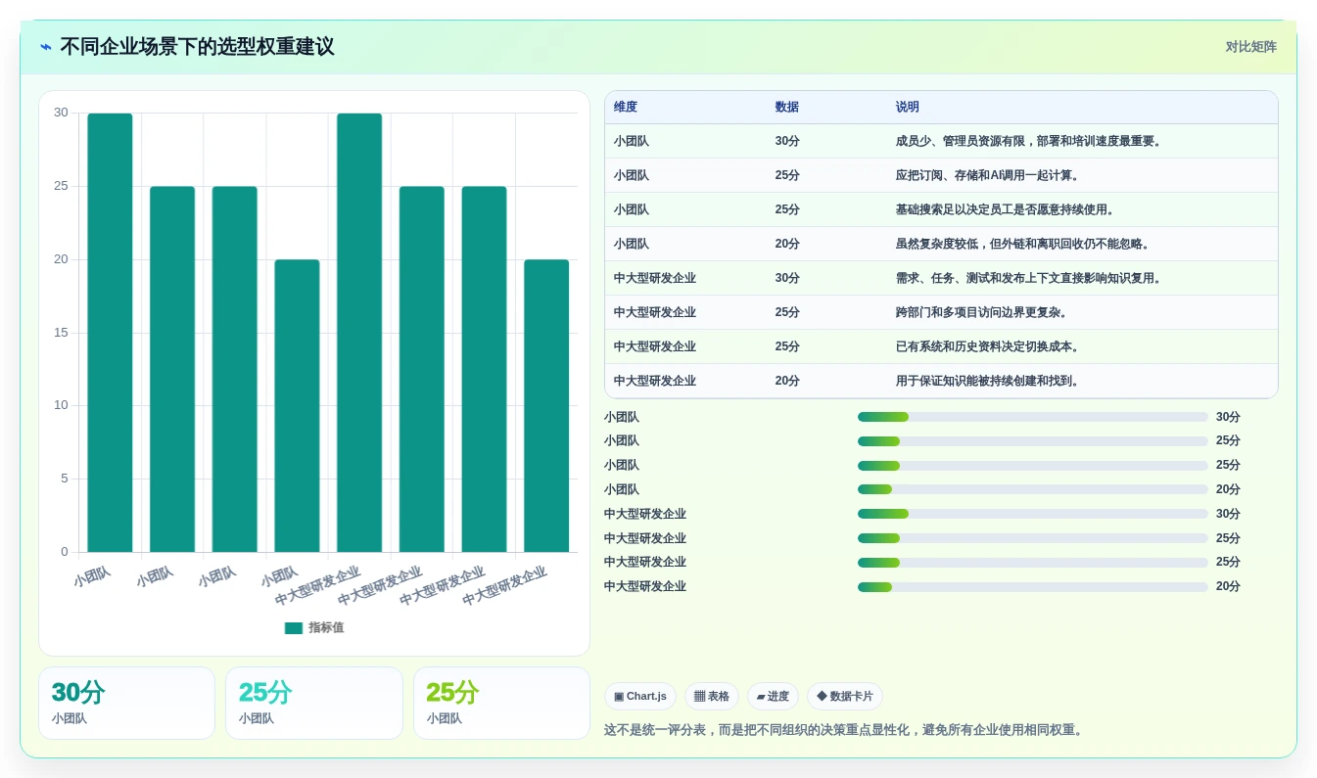1317x778 pixels.
Task: Click the 中大型研发企业 30分 progress bar
Action: (x=1033, y=514)
